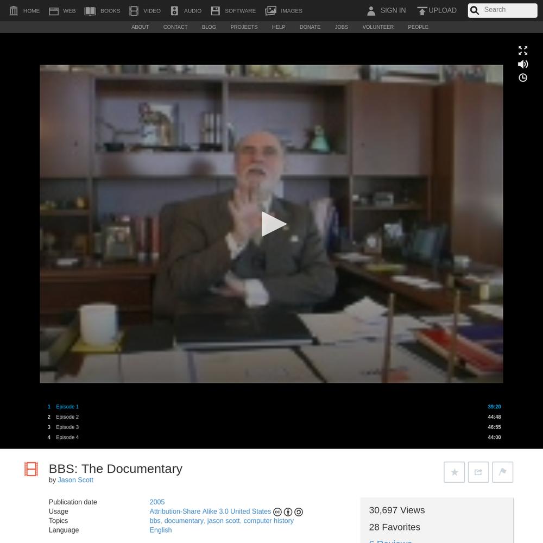Image resolution: width=543 pixels, height=543 pixels.
Task: Click the Sign In person icon
Action: click(371, 11)
